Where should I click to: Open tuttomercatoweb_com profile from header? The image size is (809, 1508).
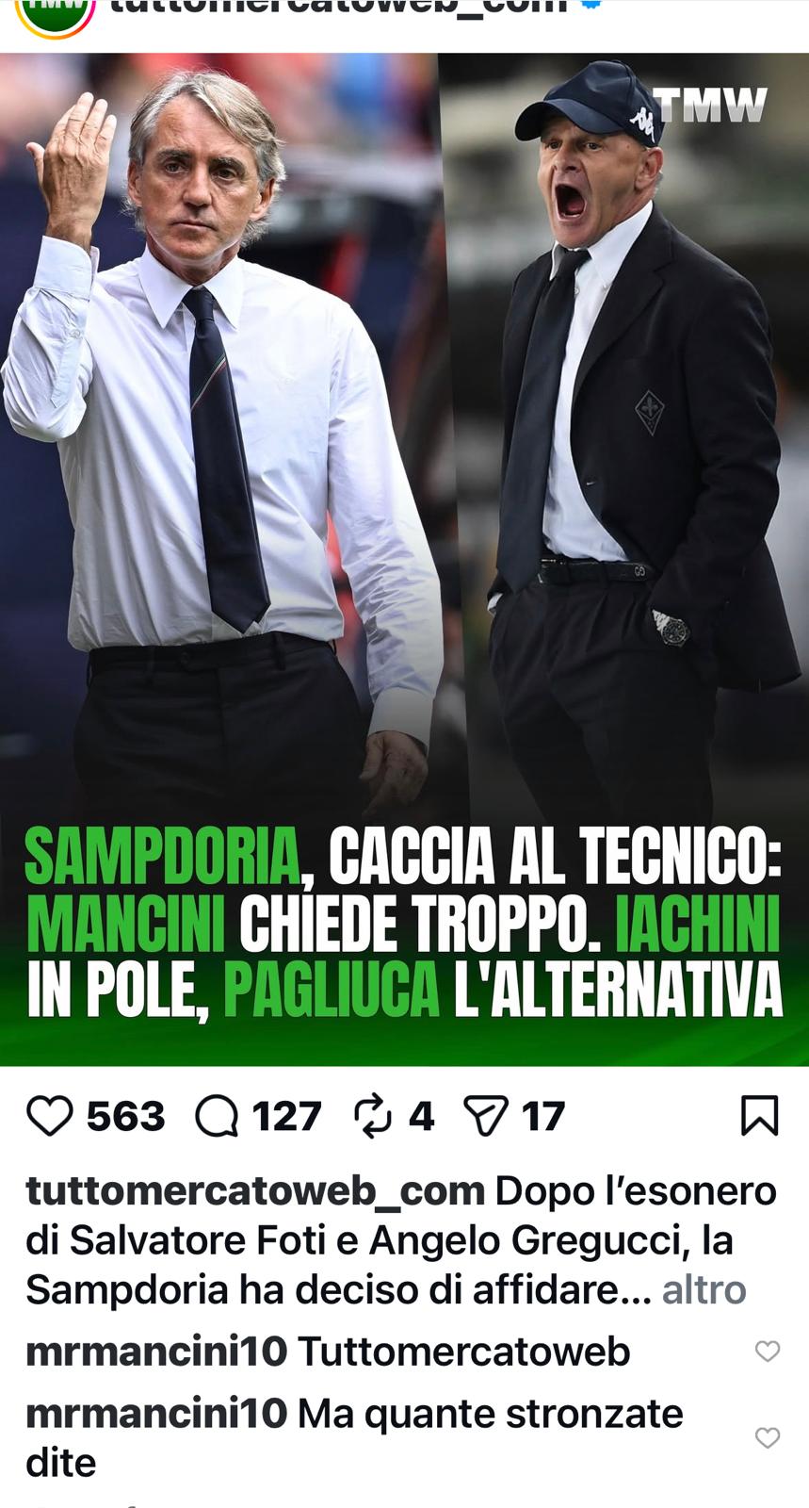click(339, 8)
